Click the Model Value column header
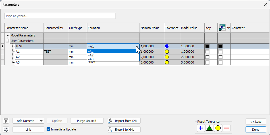The width and height of the screenshot is (270, 135). click(192, 28)
